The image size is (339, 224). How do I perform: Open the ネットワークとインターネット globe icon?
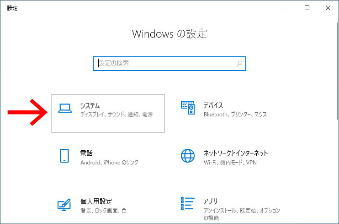point(188,156)
